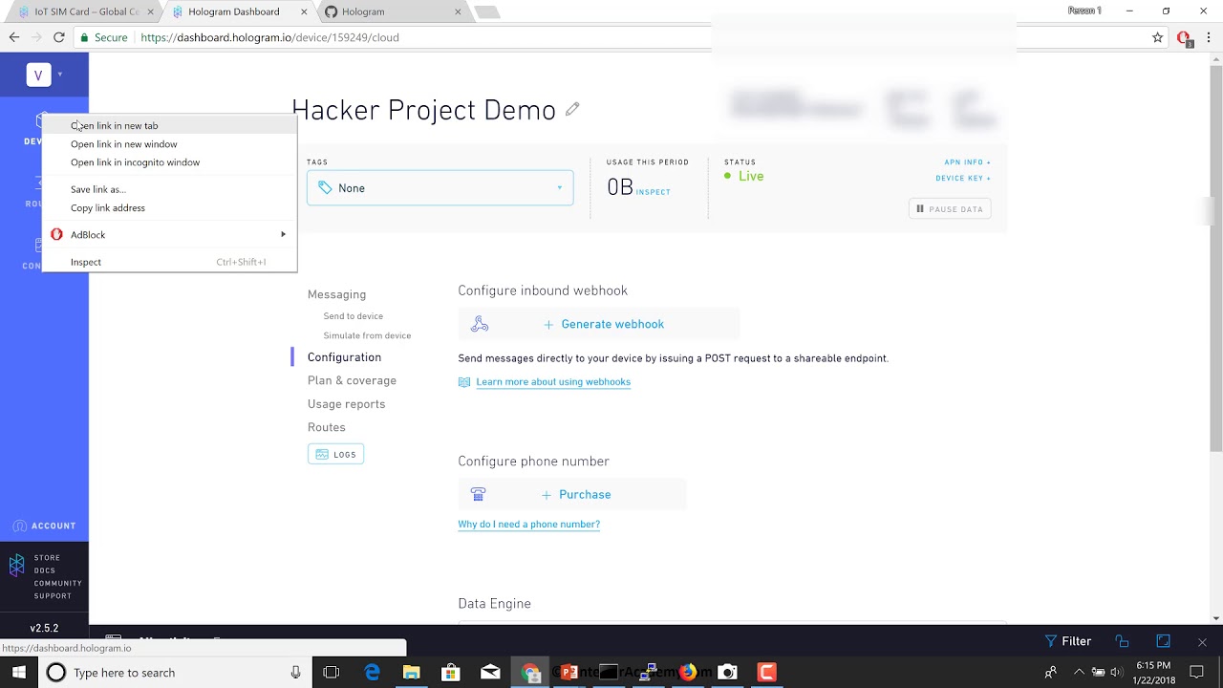Choose Inspect from context menu
This screenshot has height=688, width=1223.
point(169,262)
